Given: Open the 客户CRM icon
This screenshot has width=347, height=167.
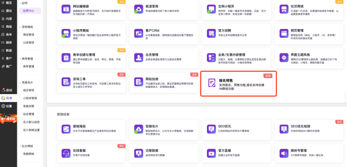Looking at the screenshot, I should (139, 33).
